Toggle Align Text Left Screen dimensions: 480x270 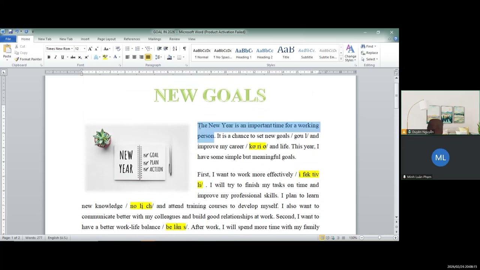click(127, 57)
